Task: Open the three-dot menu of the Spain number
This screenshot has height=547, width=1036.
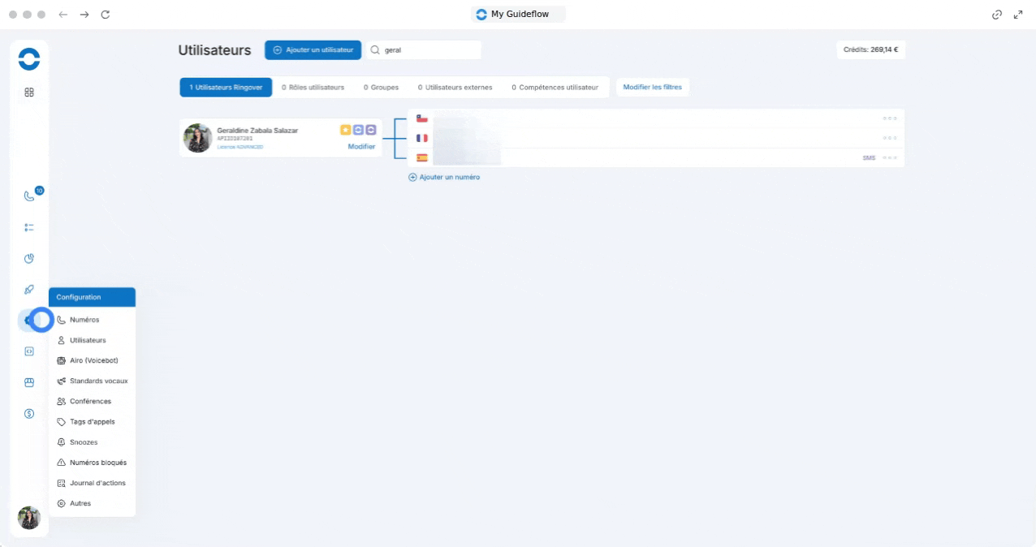Action: (x=890, y=157)
